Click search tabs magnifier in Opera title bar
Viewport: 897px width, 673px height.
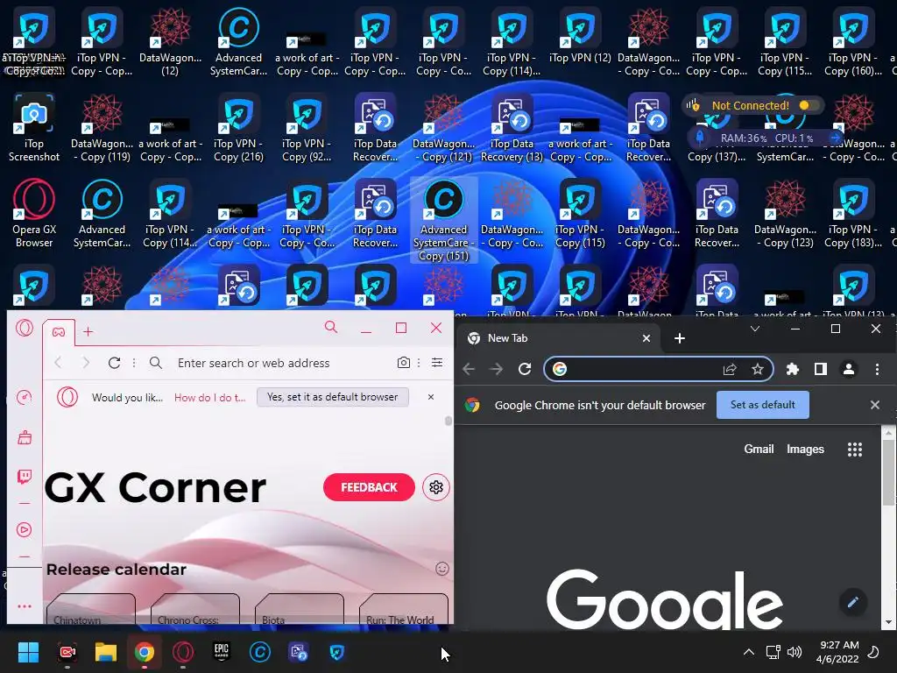pos(330,328)
